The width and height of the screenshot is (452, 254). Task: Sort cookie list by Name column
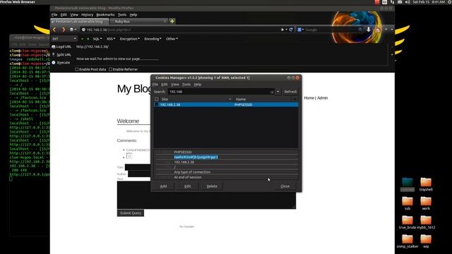tap(263, 99)
